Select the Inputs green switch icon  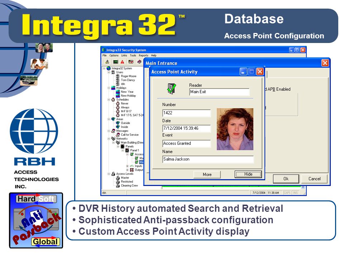(x=132, y=166)
